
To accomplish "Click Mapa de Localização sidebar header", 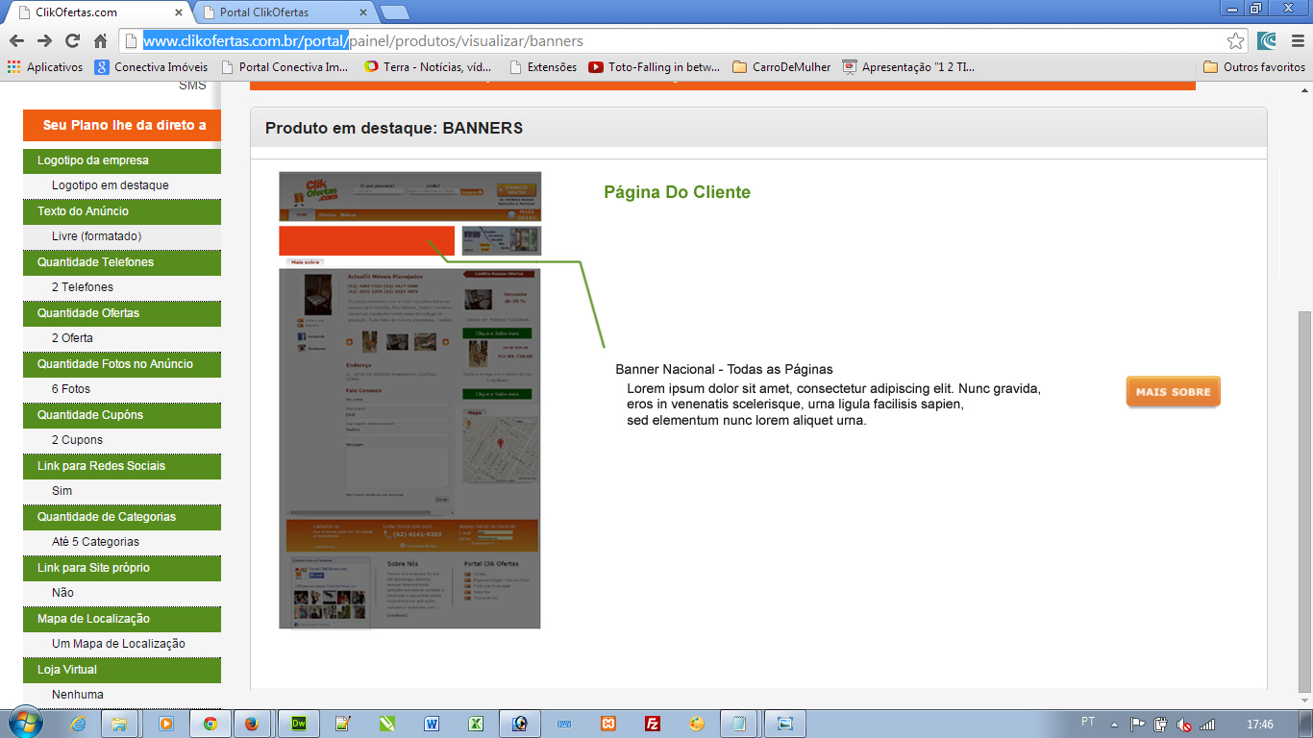I will point(122,619).
